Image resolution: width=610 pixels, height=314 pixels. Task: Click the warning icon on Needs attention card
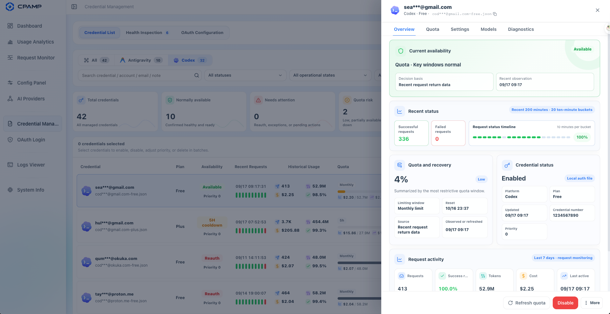tap(258, 100)
